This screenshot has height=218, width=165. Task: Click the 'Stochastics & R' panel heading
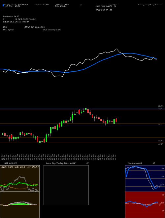coord(135,163)
